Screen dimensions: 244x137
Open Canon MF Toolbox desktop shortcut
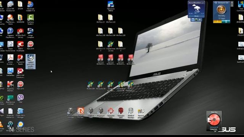tap(10, 6)
